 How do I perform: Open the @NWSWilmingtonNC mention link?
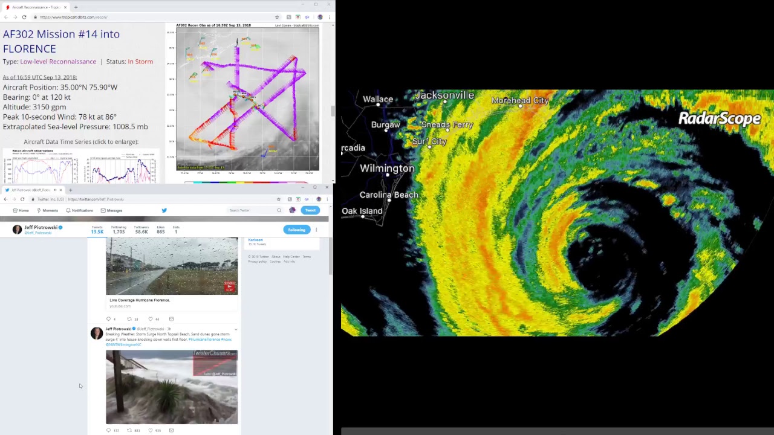pos(123,344)
